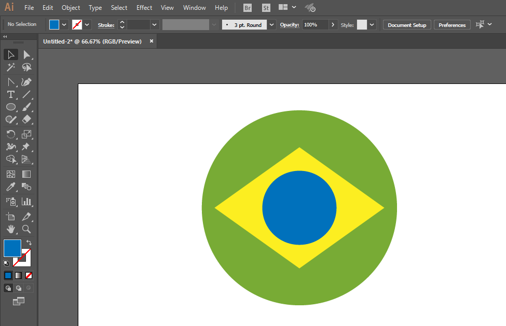Screen dimensions: 506x326
Task: Expand the stroke weight dropdown
Action: (x=155, y=25)
